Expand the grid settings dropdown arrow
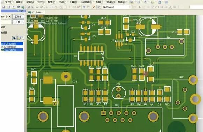Image resolution: width=203 pixels, height=132 pixels. [x=170, y=2]
